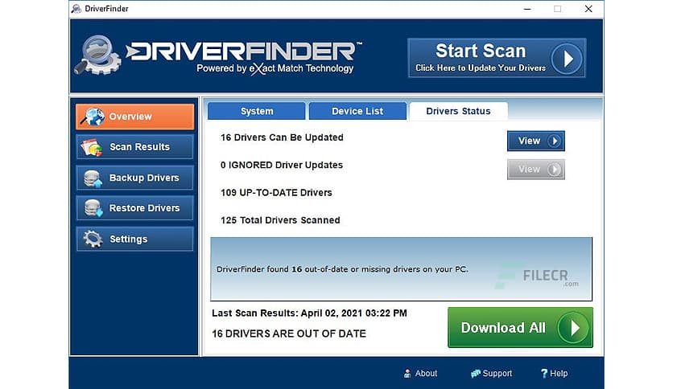Image resolution: width=673 pixels, height=389 pixels.
Task: Click the Help question mark icon
Action: click(544, 374)
